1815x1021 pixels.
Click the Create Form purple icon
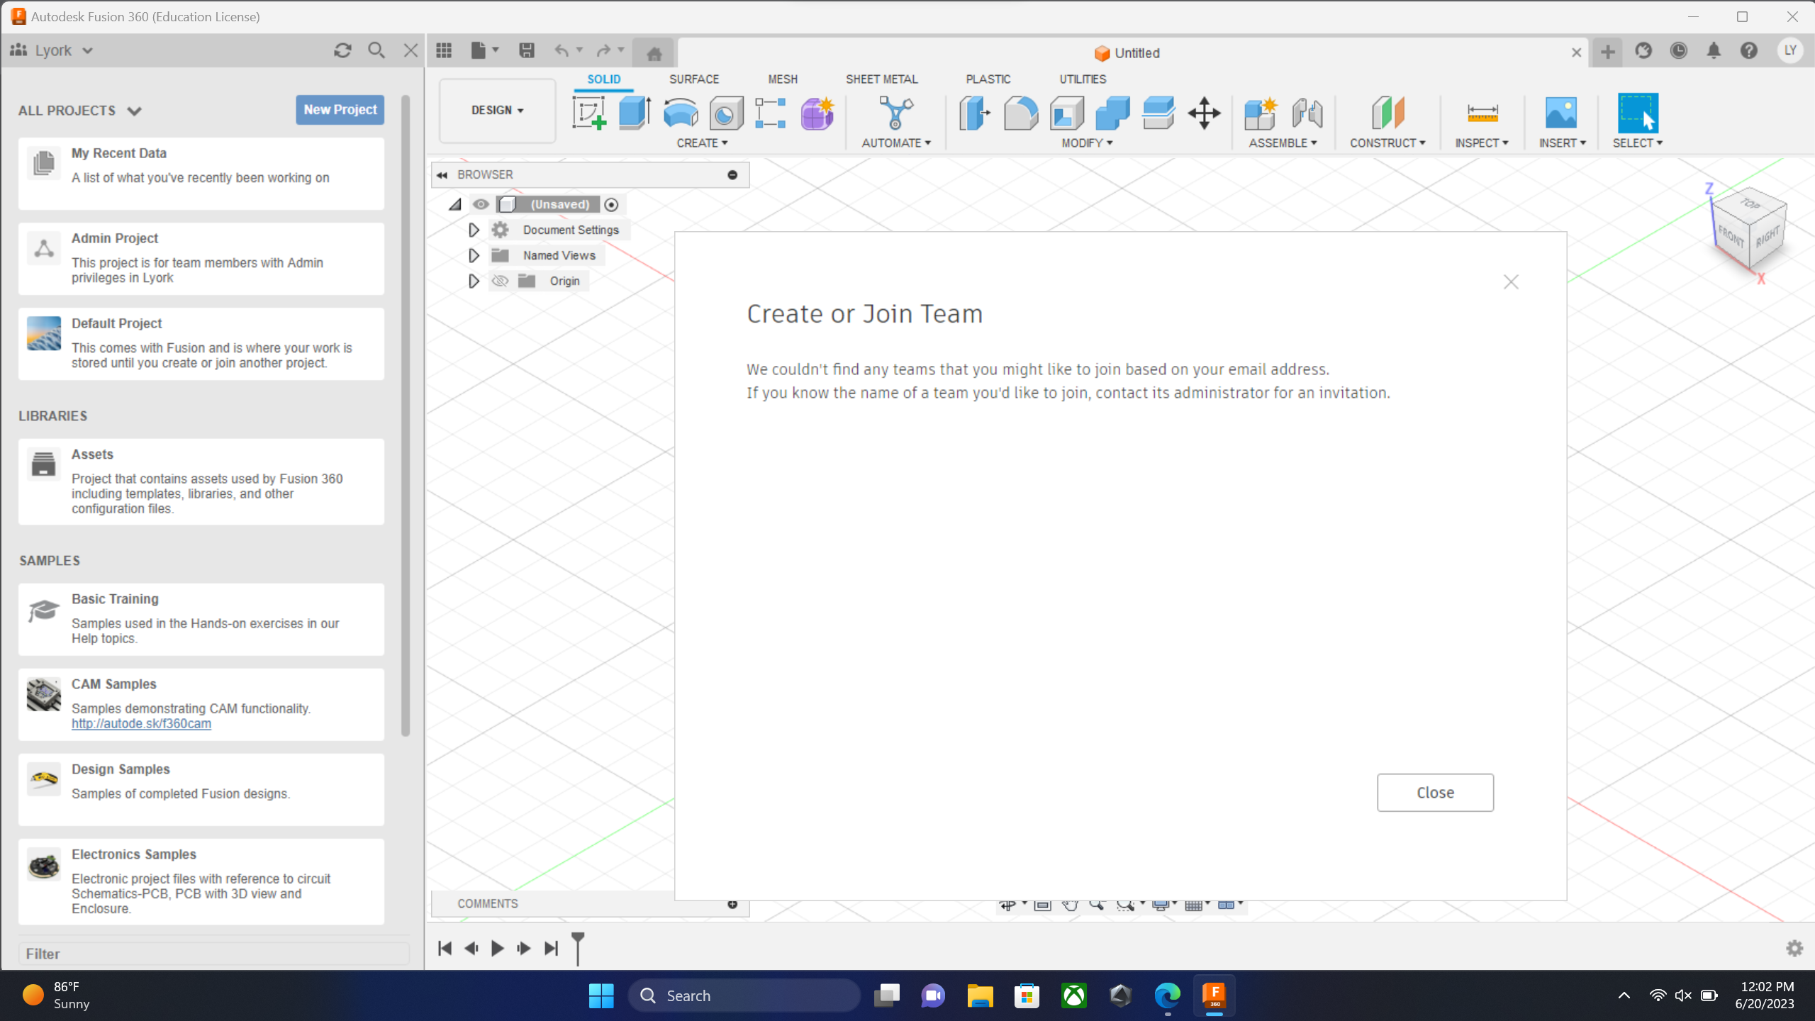817,113
